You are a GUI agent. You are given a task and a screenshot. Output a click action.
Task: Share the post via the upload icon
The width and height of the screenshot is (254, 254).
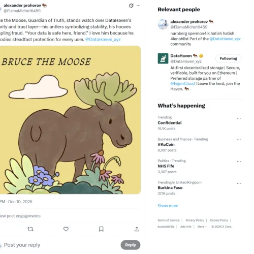click(x=137, y=229)
